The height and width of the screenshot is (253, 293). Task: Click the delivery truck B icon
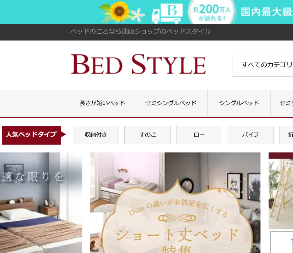[x=167, y=14]
